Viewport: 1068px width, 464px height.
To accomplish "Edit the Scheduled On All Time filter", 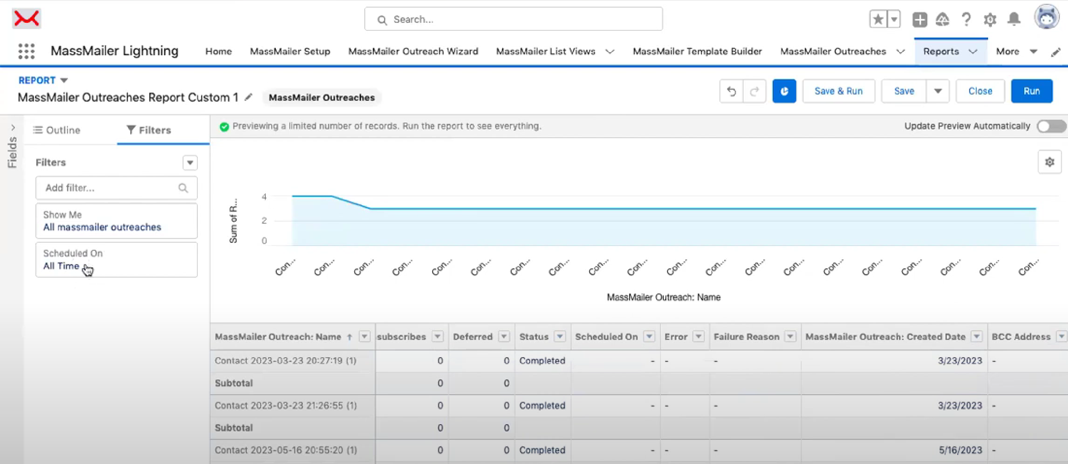I will point(117,260).
